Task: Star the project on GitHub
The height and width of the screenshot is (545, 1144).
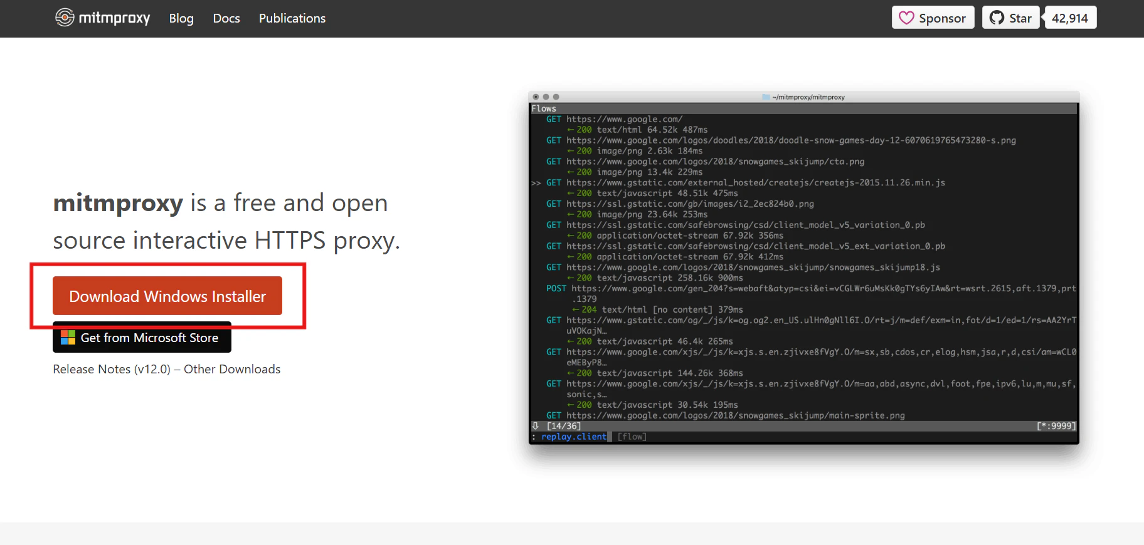Action: point(1011,18)
